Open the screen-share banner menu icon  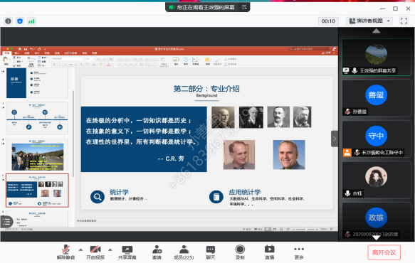pyautogui.click(x=244, y=7)
